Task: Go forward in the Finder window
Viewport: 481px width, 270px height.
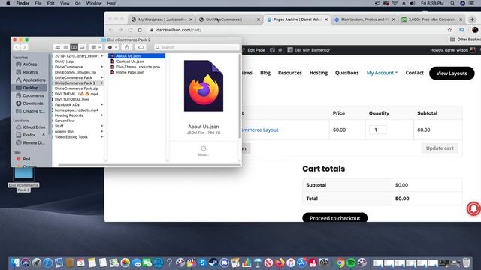Action: click(24, 47)
